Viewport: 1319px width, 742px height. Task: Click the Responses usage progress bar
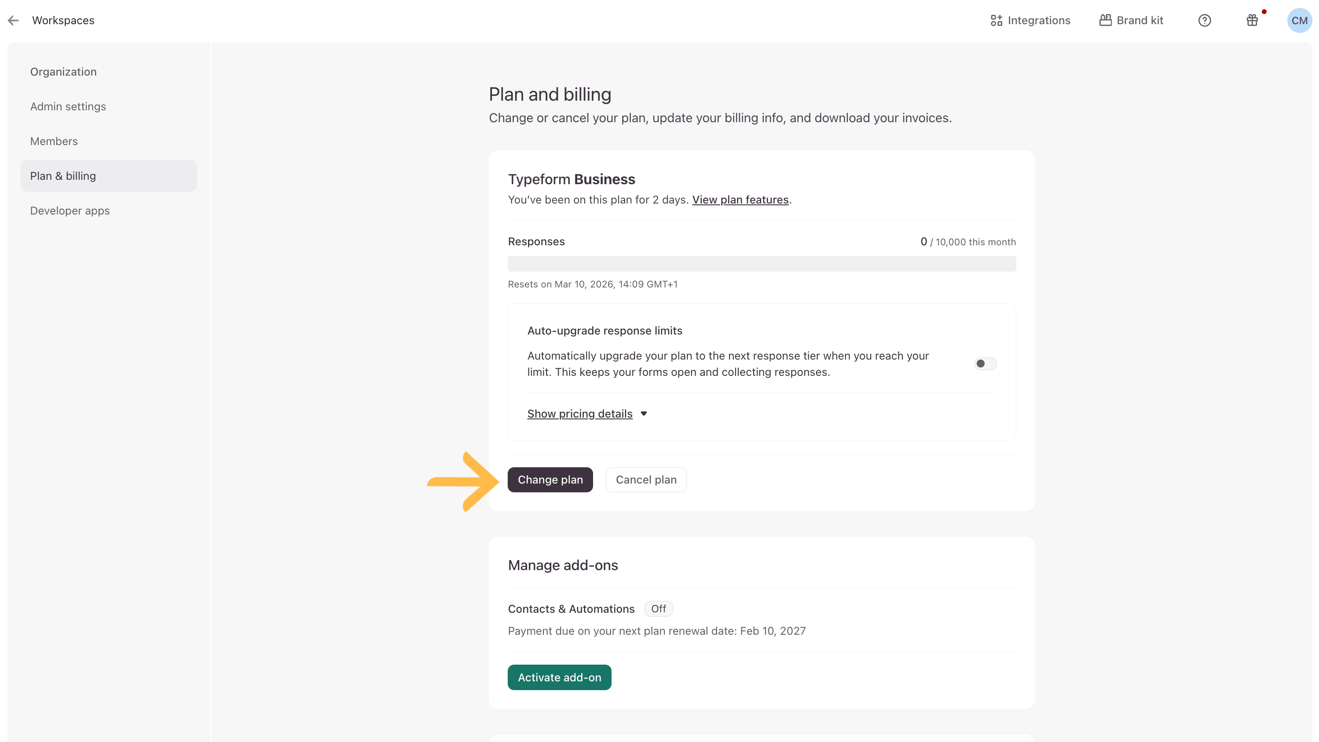click(762, 264)
